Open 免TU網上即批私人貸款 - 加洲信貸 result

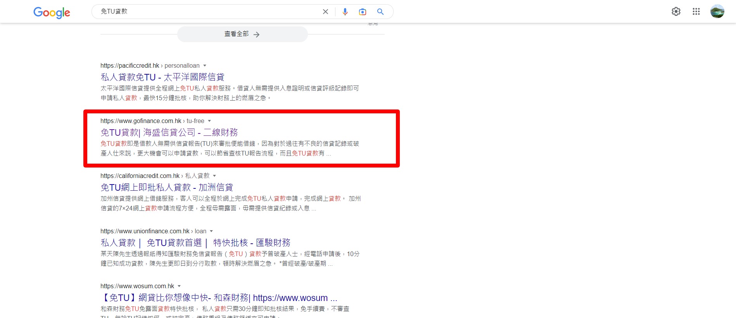tap(167, 188)
